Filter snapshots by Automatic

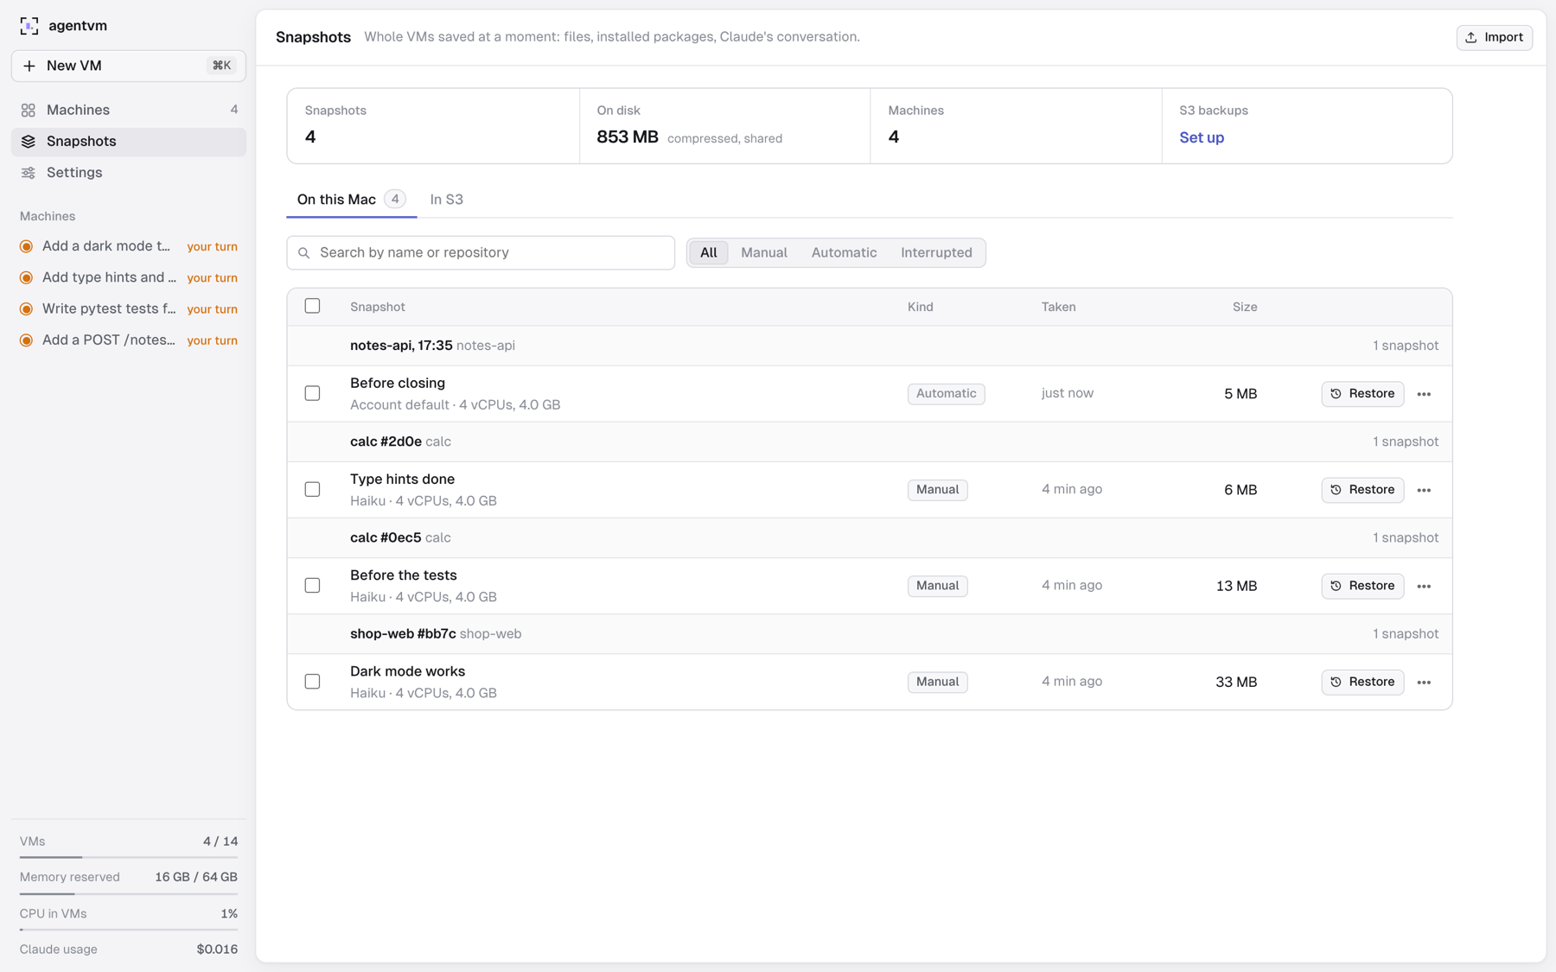coord(844,252)
